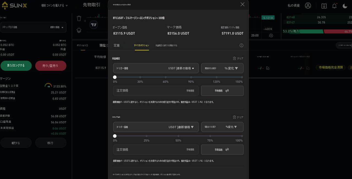The height and width of the screenshot is (179, 352).
Task: Click the trash icon left of the chart
Action: pos(79,18)
